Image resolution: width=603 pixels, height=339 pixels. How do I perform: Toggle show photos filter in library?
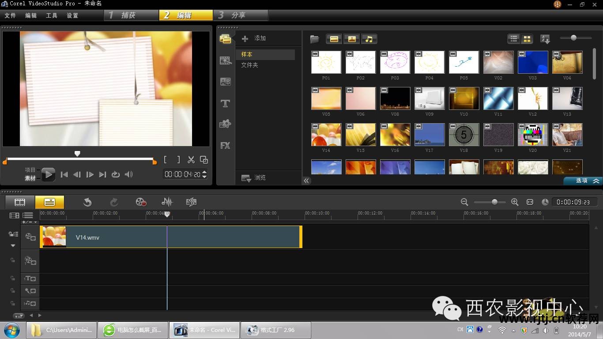point(352,39)
